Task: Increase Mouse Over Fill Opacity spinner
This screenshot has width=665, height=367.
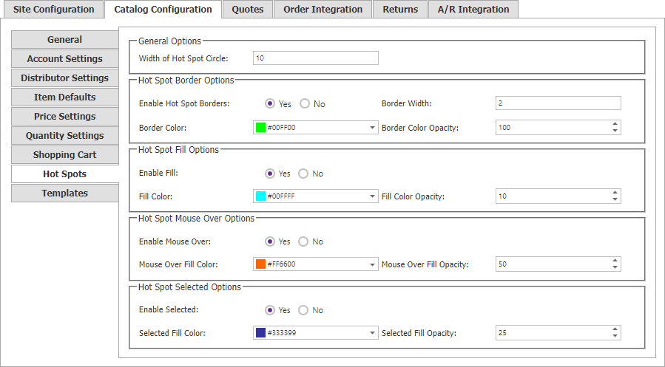Action: (x=615, y=261)
